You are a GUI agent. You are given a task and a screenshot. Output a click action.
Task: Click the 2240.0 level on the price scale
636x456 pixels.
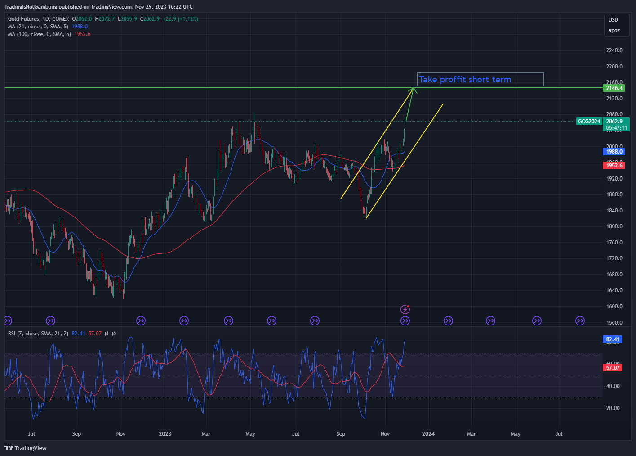click(614, 50)
